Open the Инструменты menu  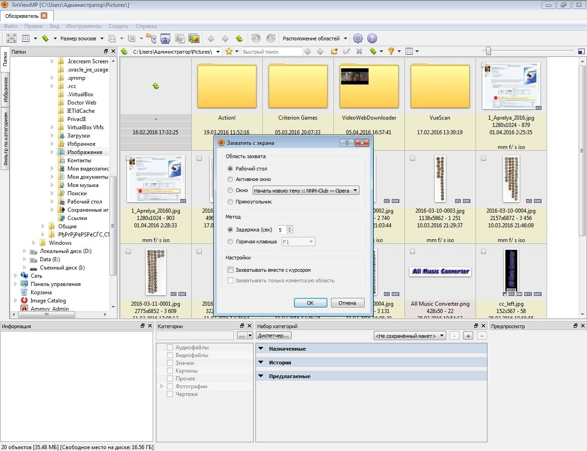[83, 26]
